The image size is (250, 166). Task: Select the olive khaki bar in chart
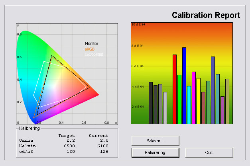pyautogui.click(x=227, y=102)
